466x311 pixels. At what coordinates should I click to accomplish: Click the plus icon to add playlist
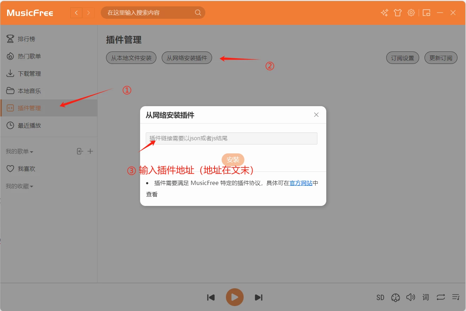pos(90,152)
